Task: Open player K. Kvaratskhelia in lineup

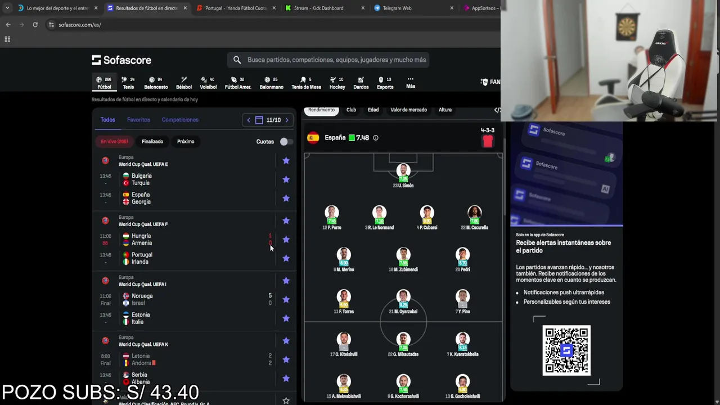Action: (462, 344)
